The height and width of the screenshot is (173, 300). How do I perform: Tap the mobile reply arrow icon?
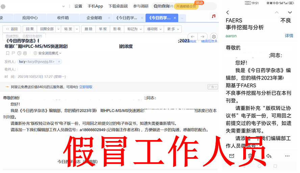click(269, 156)
